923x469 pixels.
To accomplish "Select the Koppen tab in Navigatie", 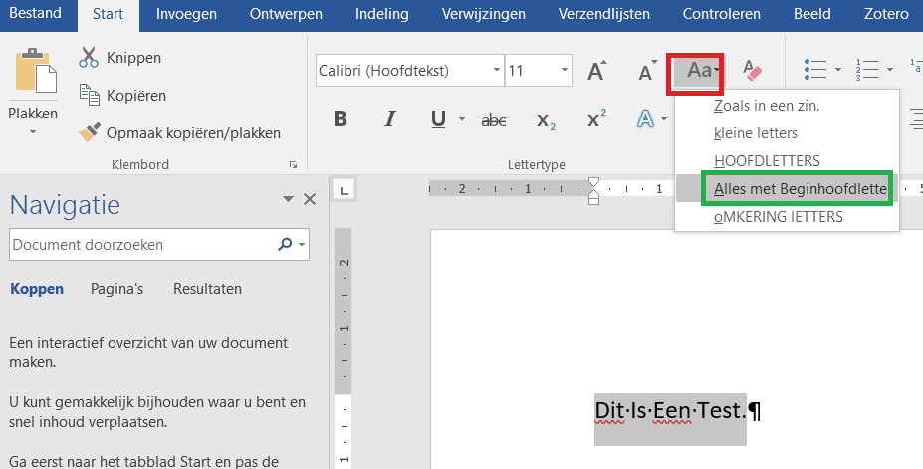I will 37,289.
